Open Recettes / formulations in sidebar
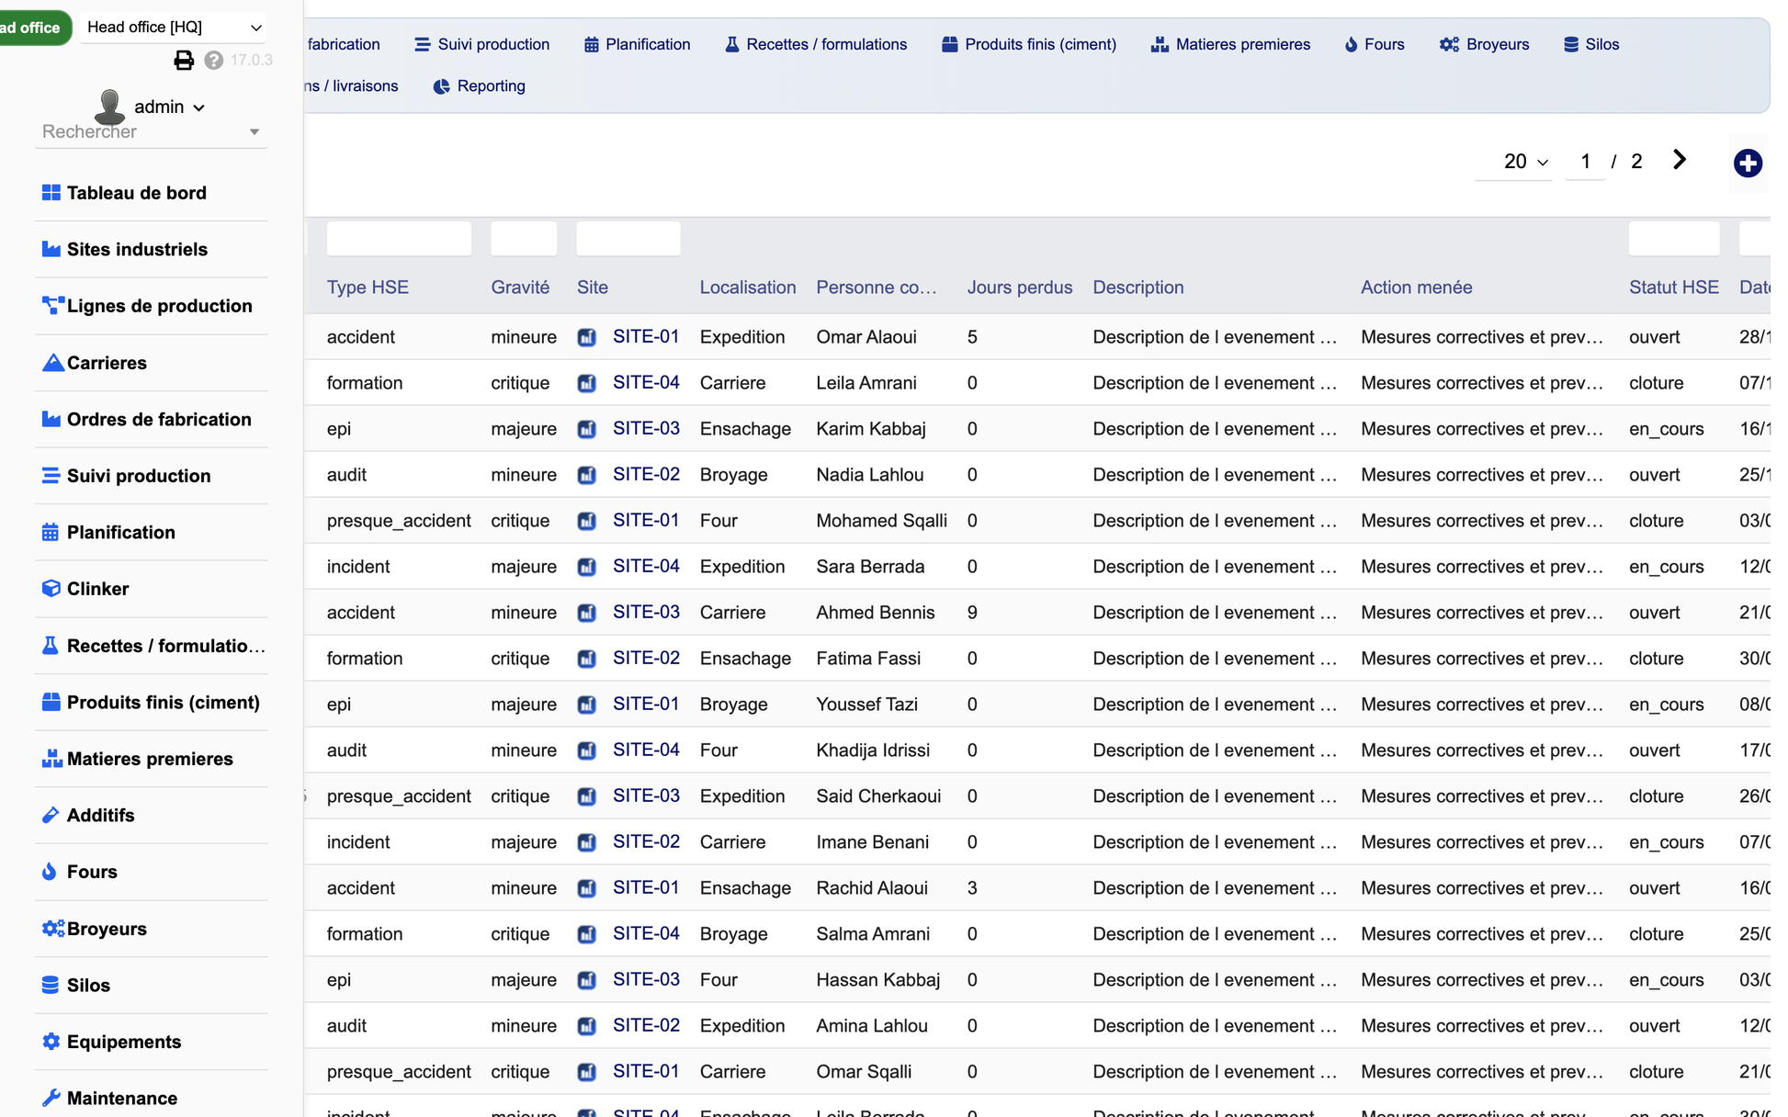Image resolution: width=1788 pixels, height=1117 pixels. coord(152,646)
